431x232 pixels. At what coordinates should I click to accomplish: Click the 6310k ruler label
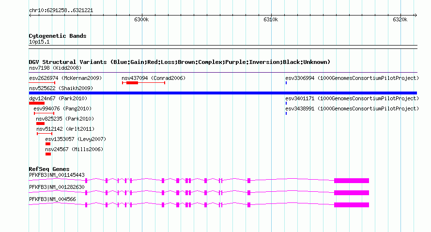271,19
